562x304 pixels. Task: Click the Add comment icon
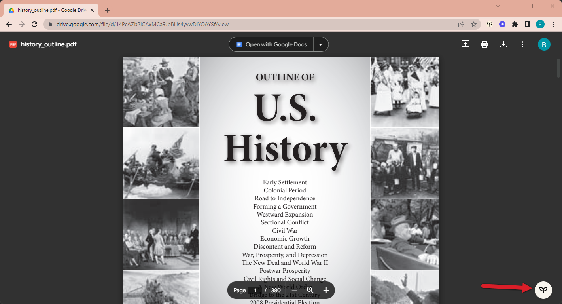pos(465,44)
